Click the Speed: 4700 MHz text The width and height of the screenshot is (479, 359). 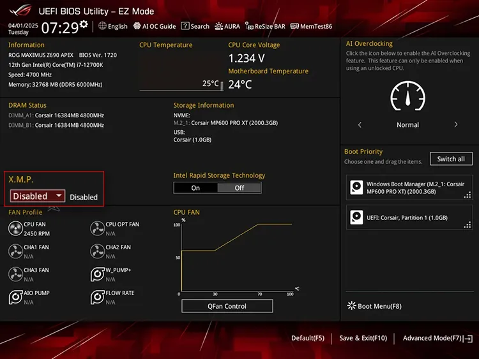click(30, 75)
